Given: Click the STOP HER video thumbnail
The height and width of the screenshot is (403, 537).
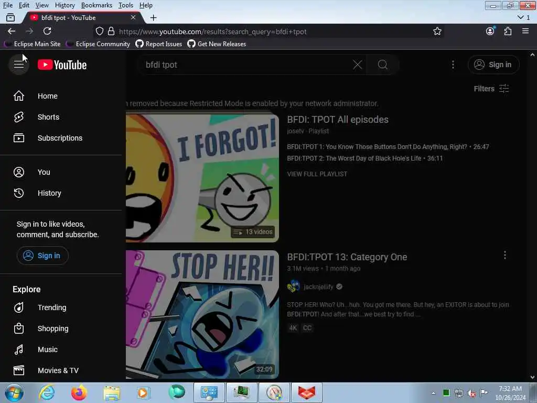Looking at the screenshot, I should (202, 315).
